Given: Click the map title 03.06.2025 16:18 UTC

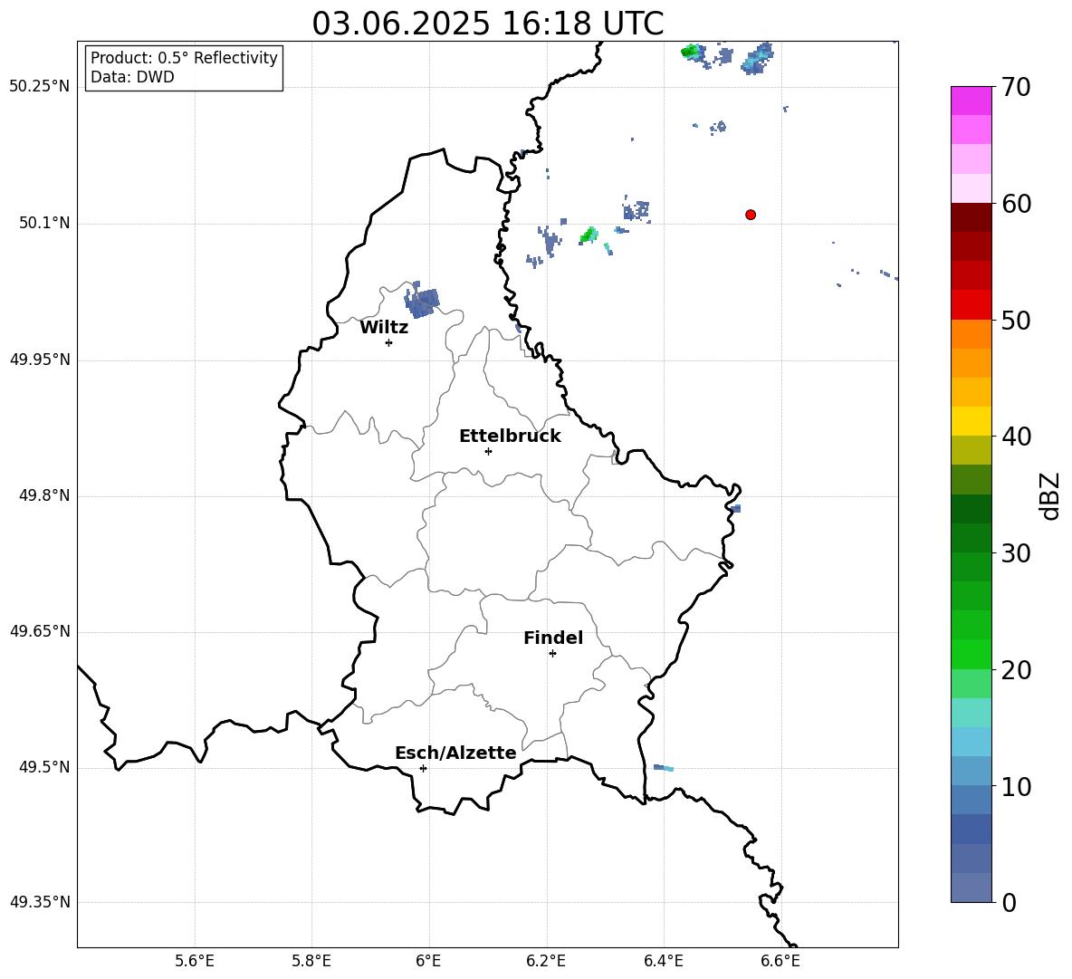Looking at the screenshot, I should pyautogui.click(x=487, y=24).
